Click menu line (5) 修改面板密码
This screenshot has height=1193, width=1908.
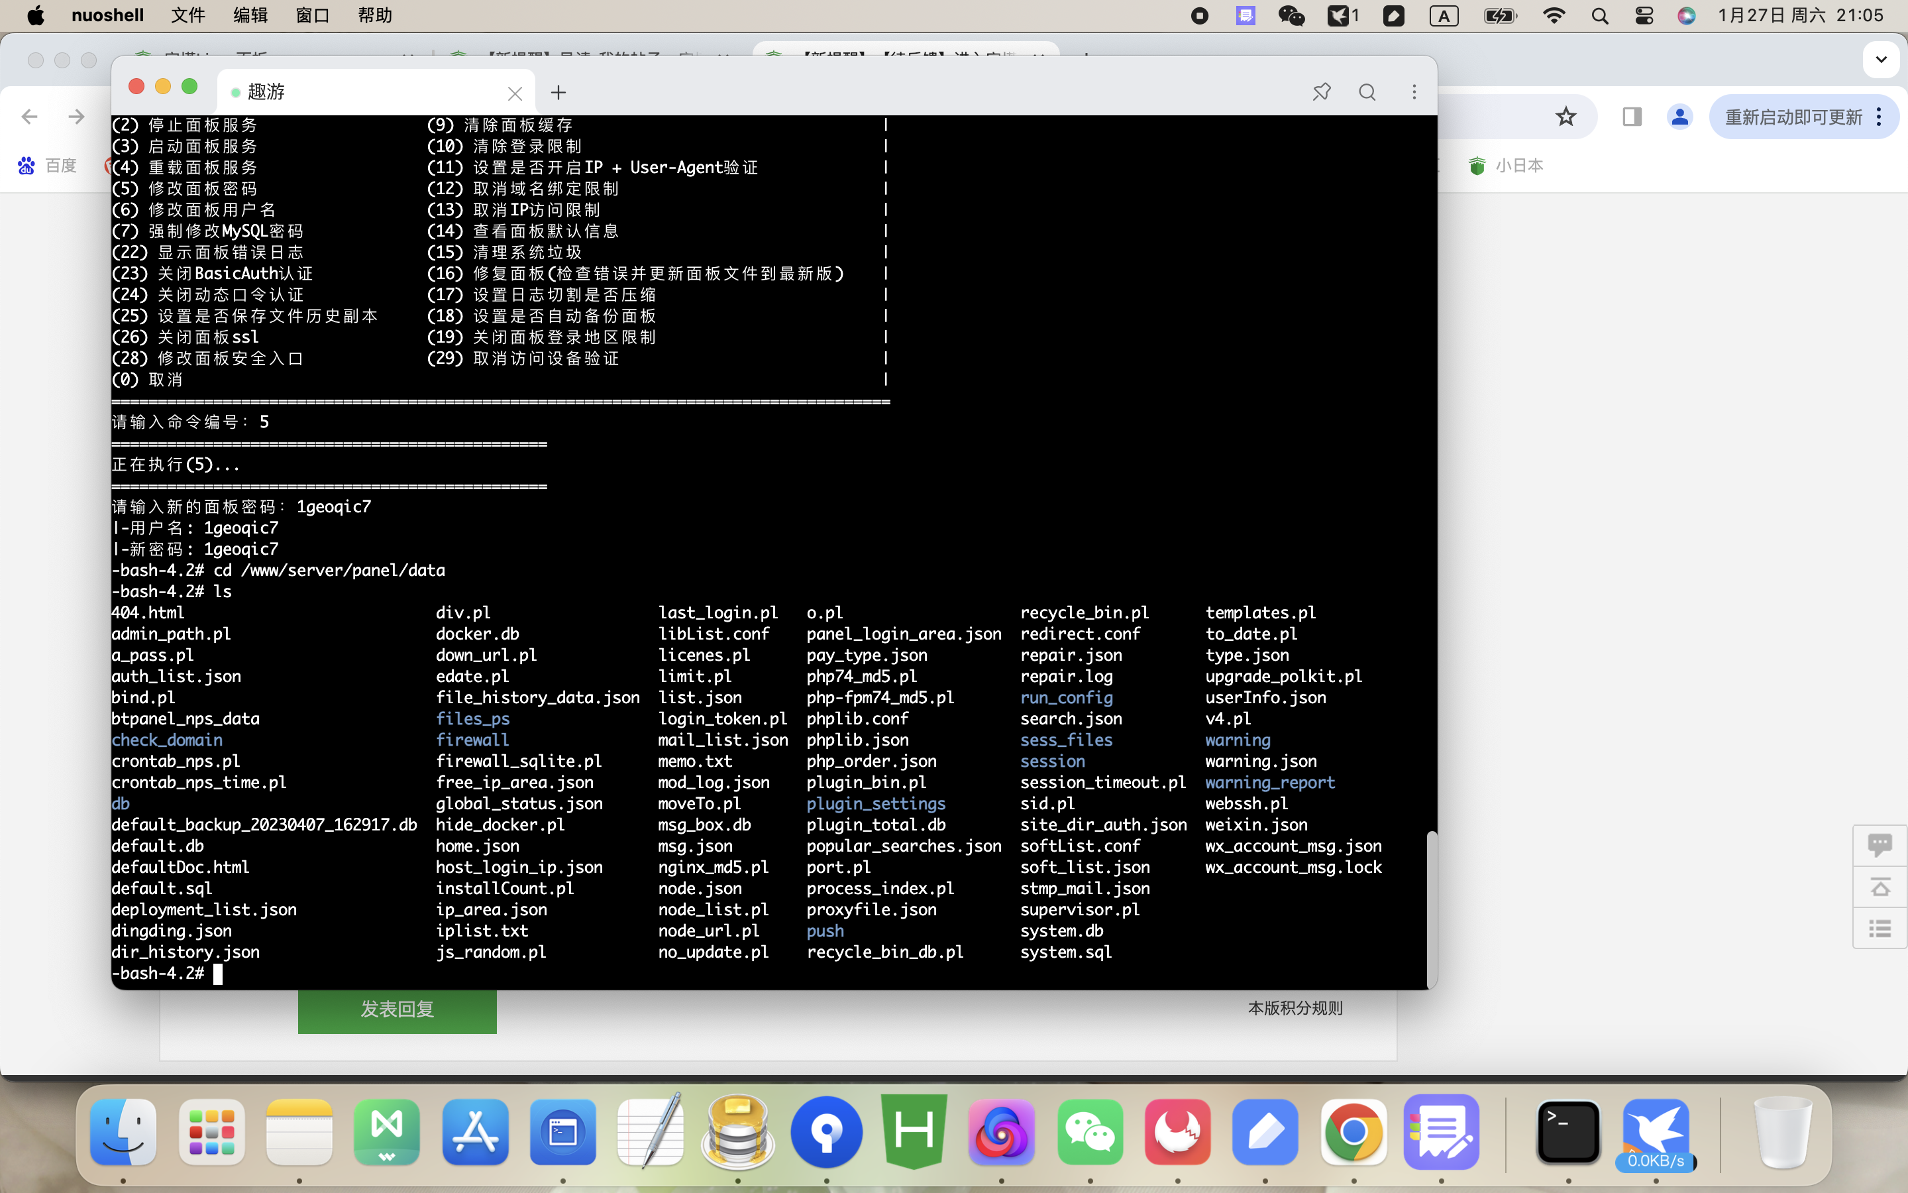point(184,189)
